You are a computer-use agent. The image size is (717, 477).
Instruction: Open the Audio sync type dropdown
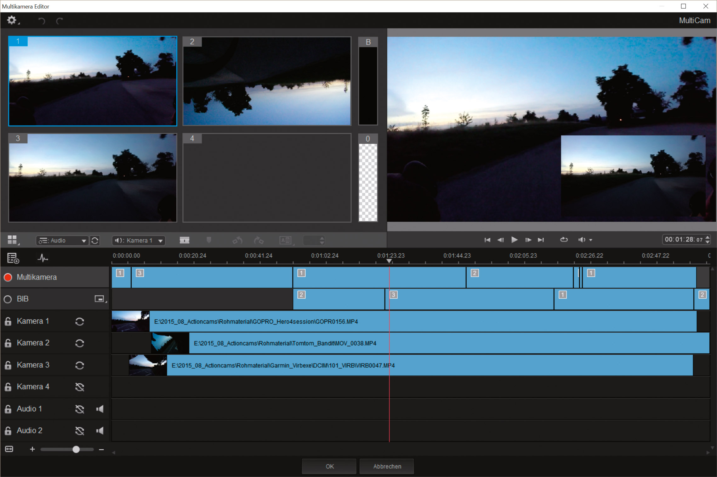click(x=62, y=241)
